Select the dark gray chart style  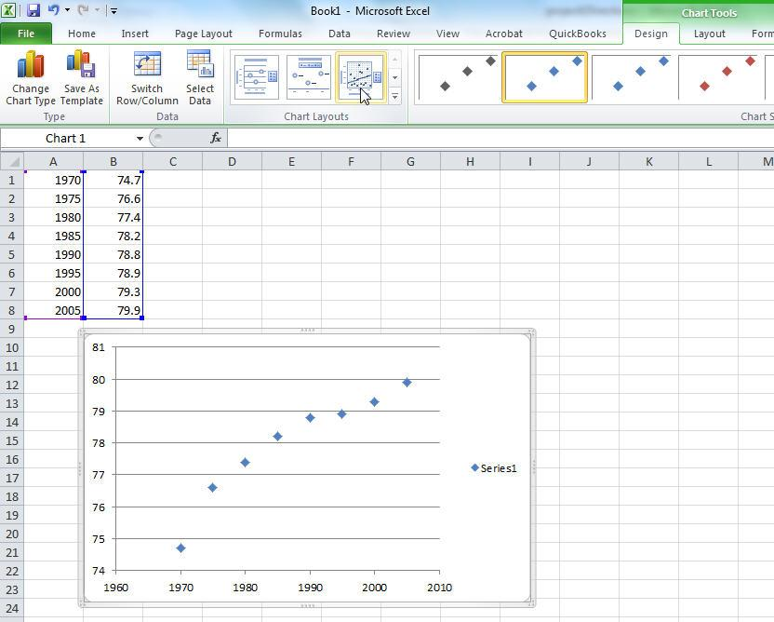click(x=458, y=77)
